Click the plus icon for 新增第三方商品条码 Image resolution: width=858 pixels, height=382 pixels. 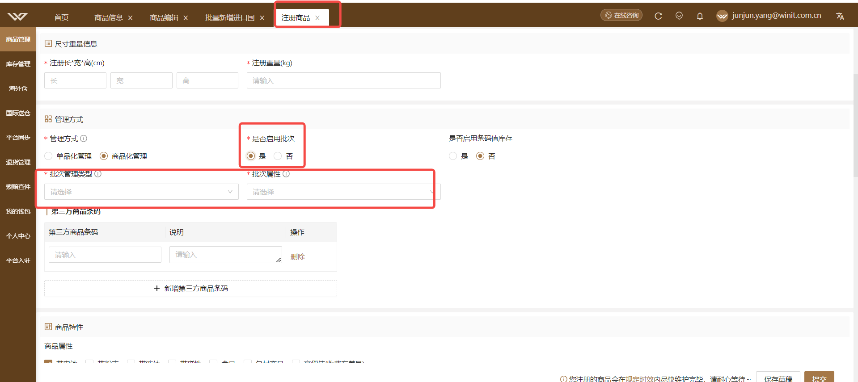click(x=157, y=288)
